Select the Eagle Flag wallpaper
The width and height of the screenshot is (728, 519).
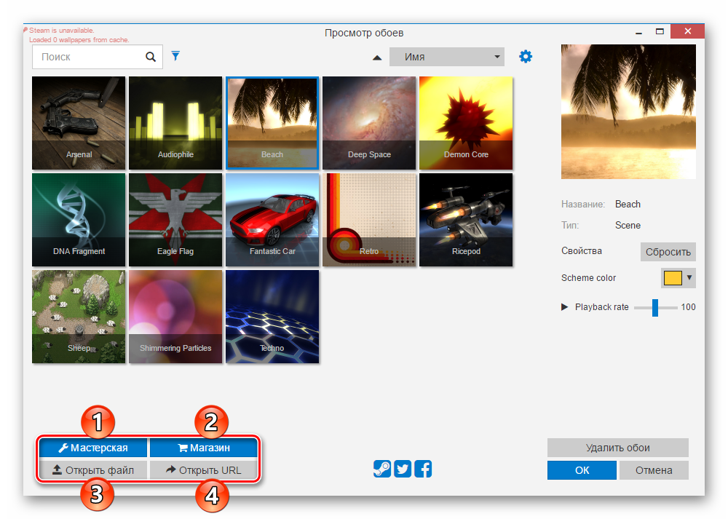coord(175,220)
